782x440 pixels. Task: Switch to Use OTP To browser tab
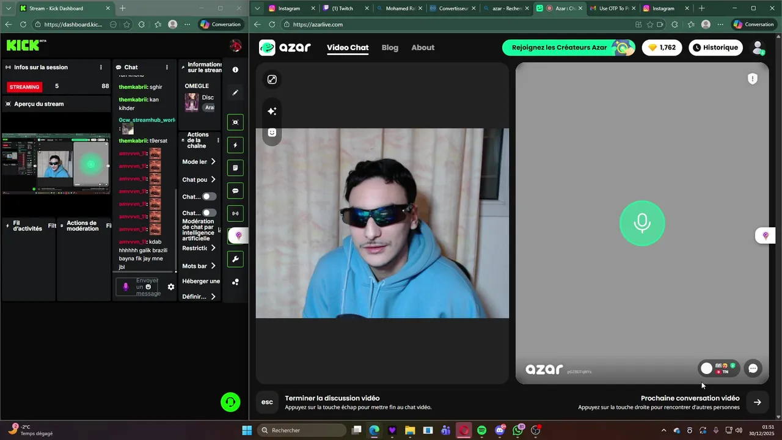click(613, 9)
